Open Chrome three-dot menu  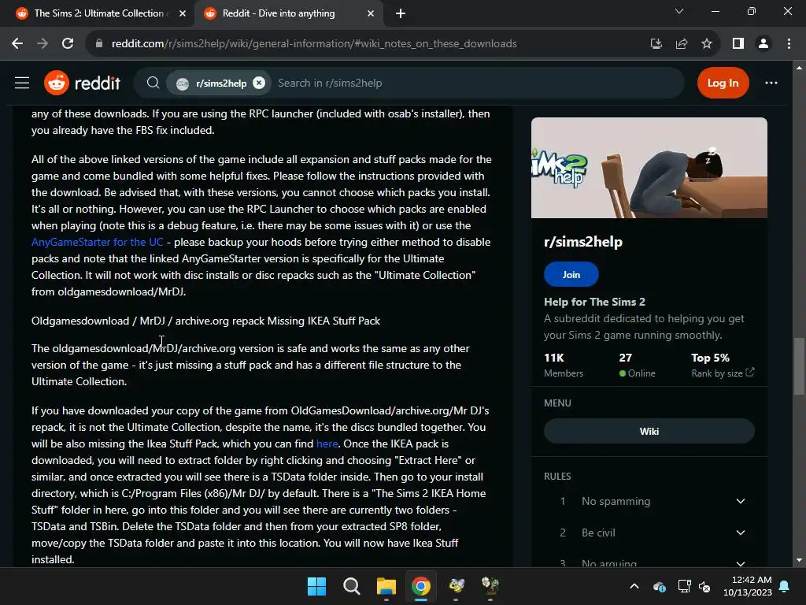pos(789,44)
